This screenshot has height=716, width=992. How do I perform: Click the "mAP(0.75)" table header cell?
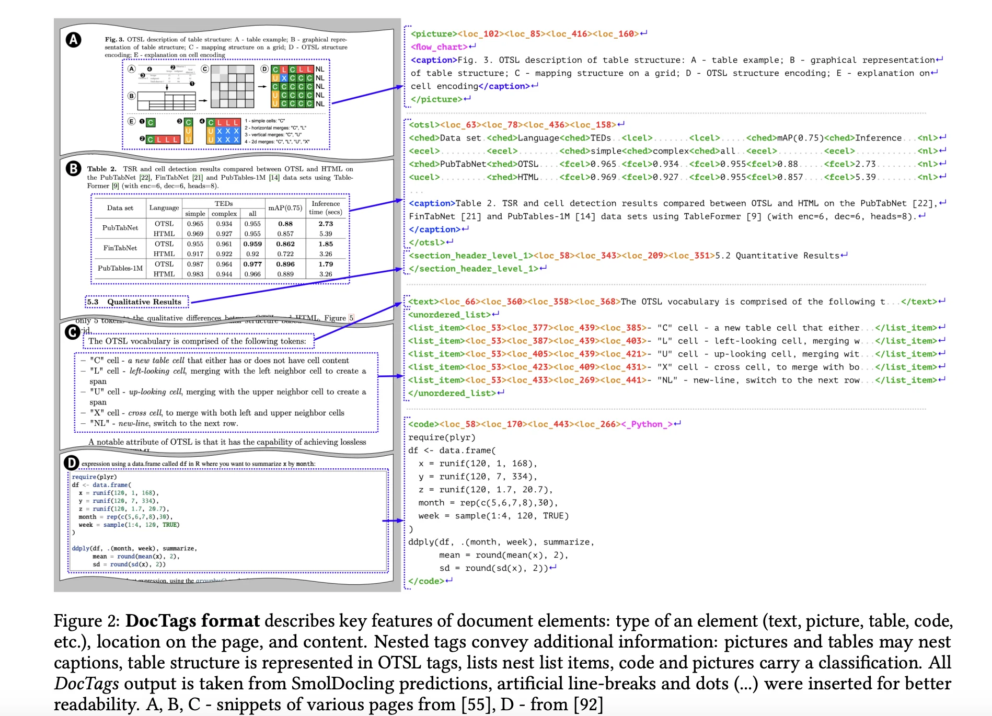click(285, 208)
